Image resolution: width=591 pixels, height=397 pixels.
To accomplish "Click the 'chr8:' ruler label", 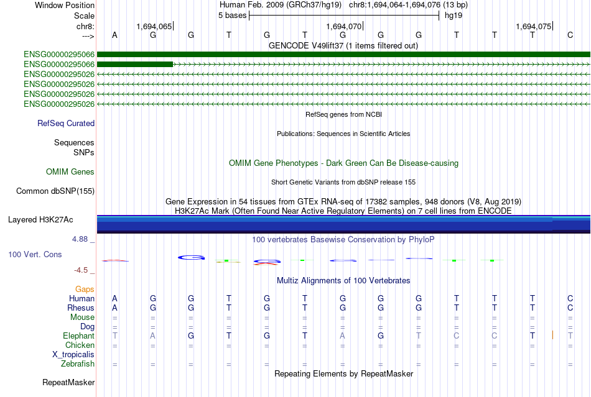I will click(85, 26).
